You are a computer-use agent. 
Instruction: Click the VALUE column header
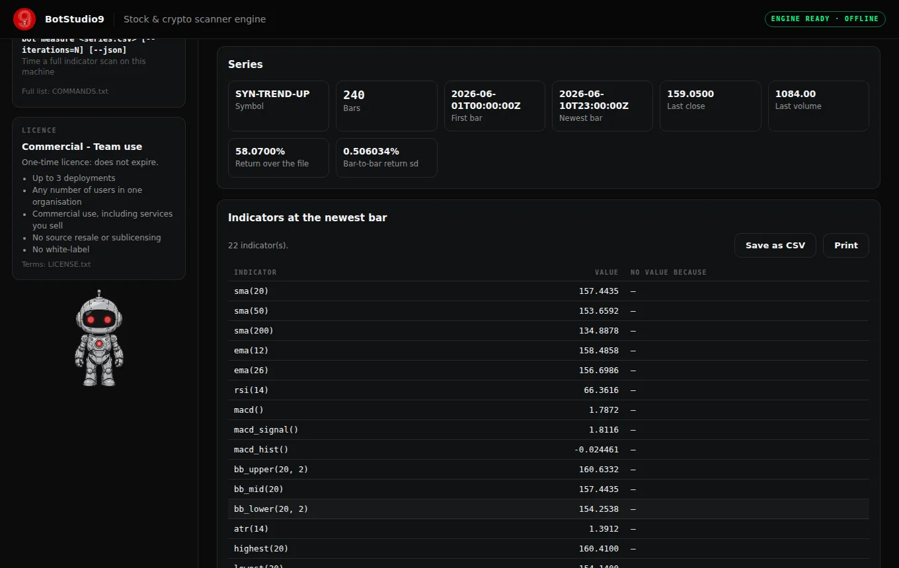tap(606, 272)
